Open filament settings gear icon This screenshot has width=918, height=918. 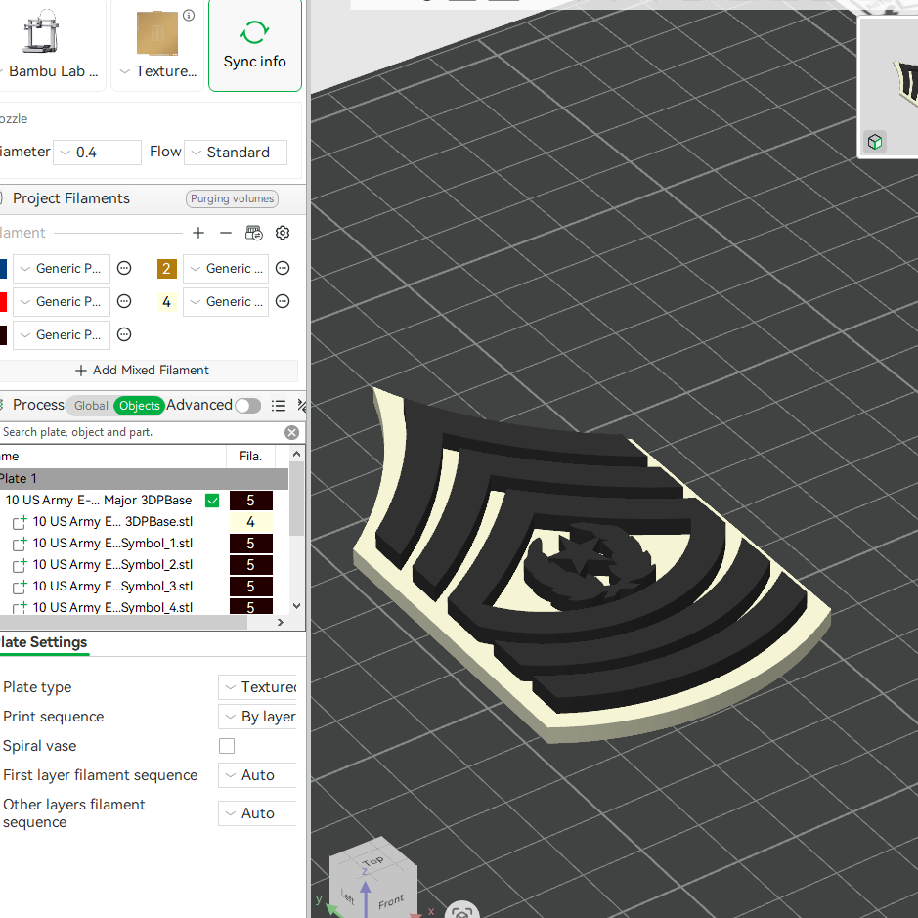pyautogui.click(x=283, y=233)
